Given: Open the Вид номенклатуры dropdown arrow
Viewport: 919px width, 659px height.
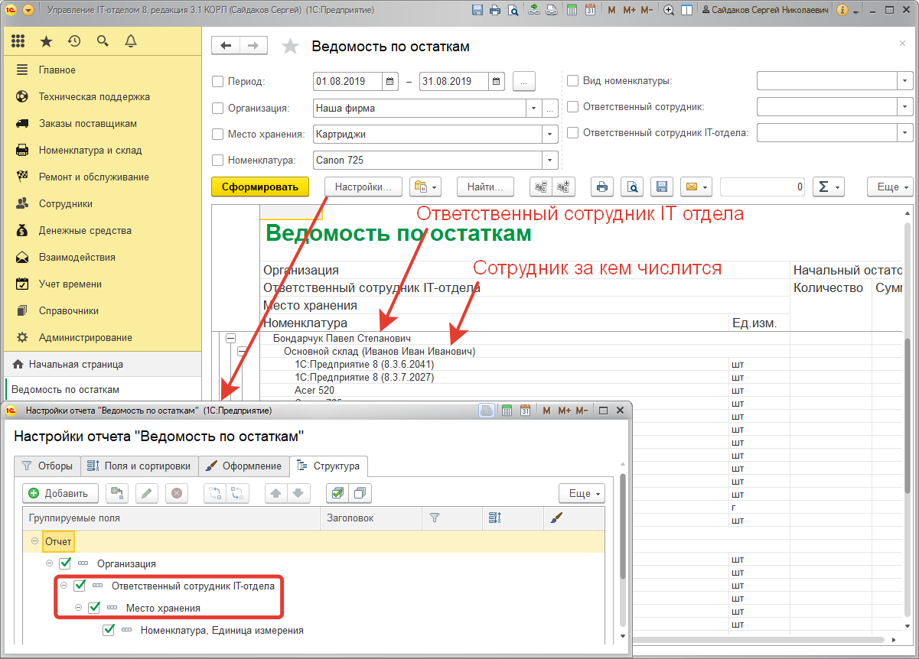Looking at the screenshot, I should (905, 80).
